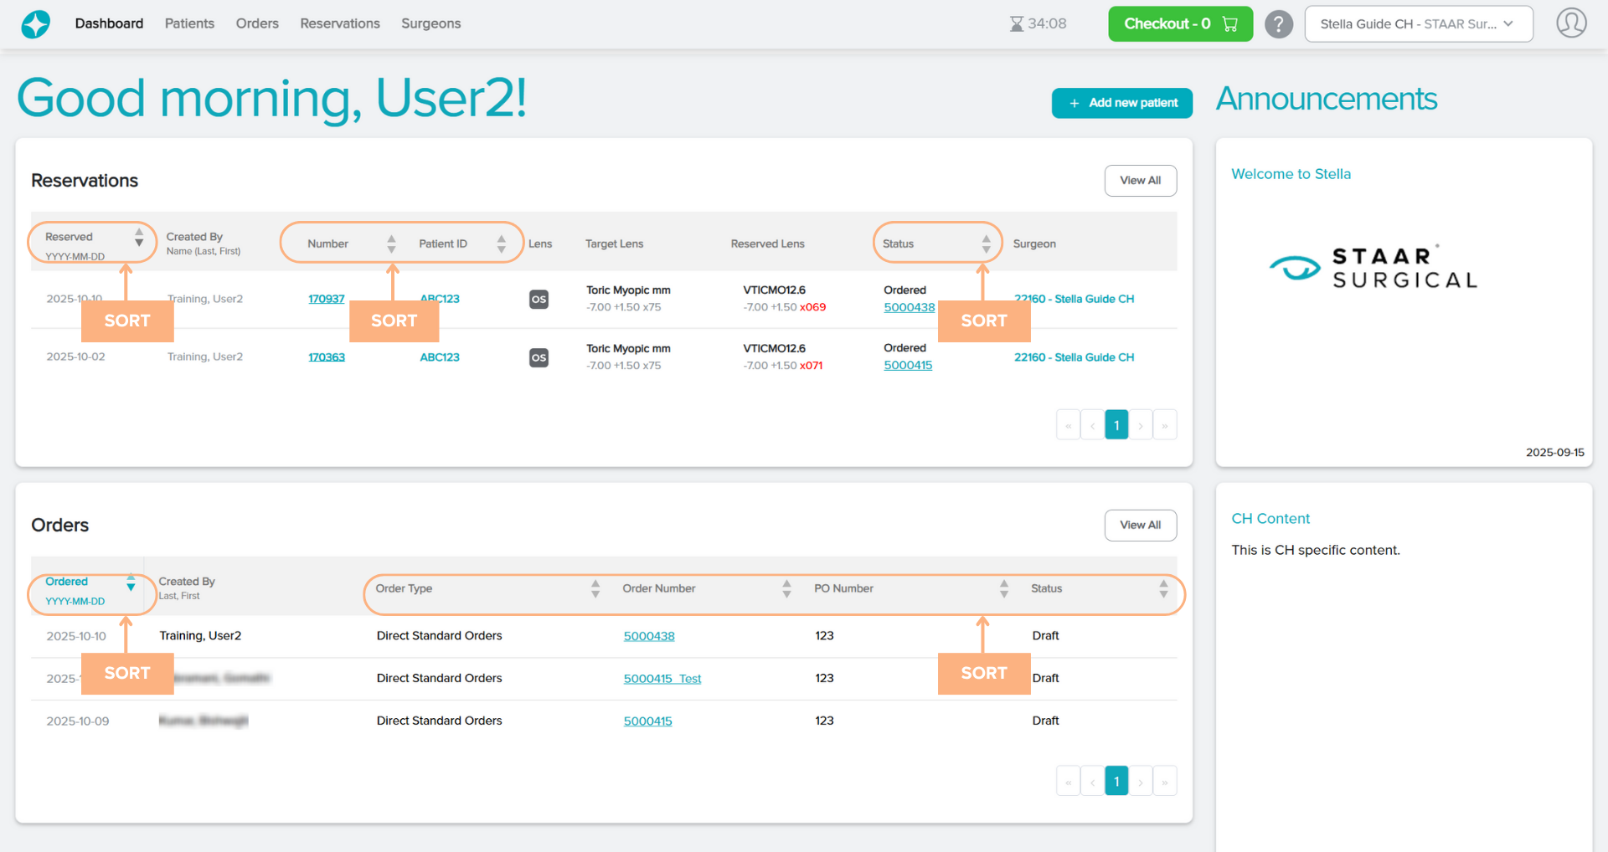
Task: Sort orders by Order Type arrows
Action: [x=595, y=588]
